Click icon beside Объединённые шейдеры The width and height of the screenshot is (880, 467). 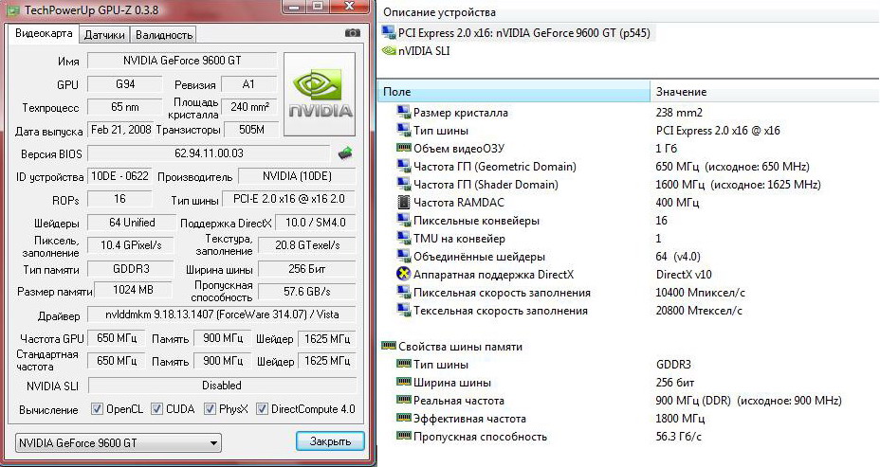(404, 256)
